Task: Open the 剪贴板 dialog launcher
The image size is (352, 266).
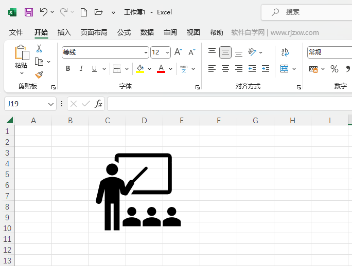Action: [54, 87]
